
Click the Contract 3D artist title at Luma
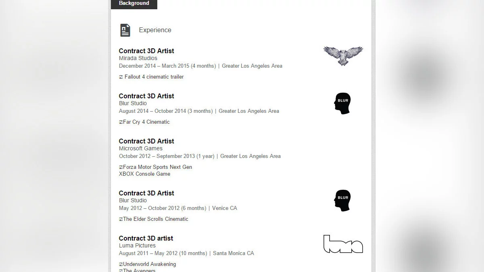click(146, 238)
